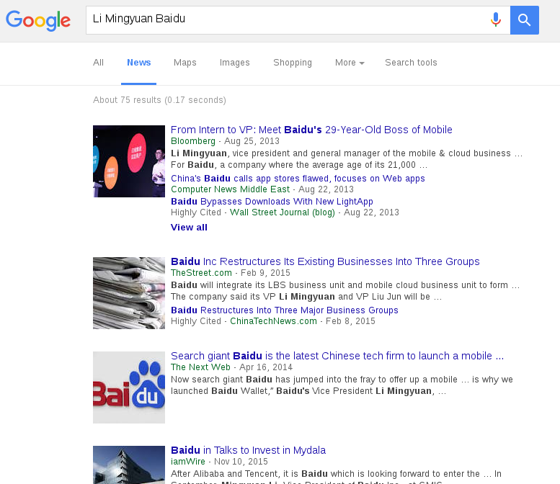Image resolution: width=560 pixels, height=484 pixels.
Task: Click the building thumbnail for the iamWire article
Action: 129,465
